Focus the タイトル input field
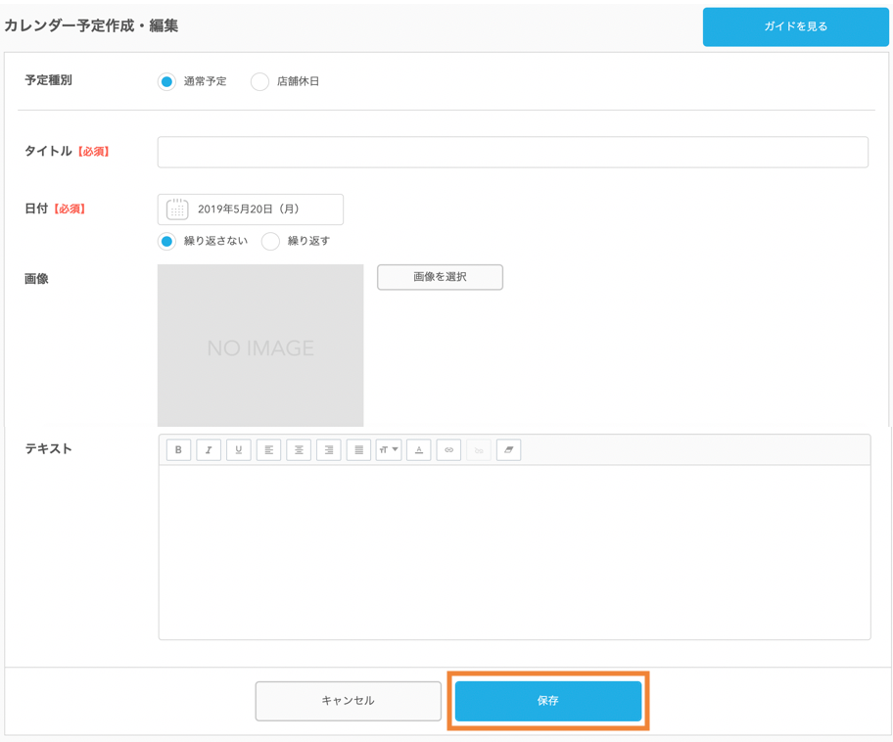This screenshot has width=893, height=742. tap(512, 152)
